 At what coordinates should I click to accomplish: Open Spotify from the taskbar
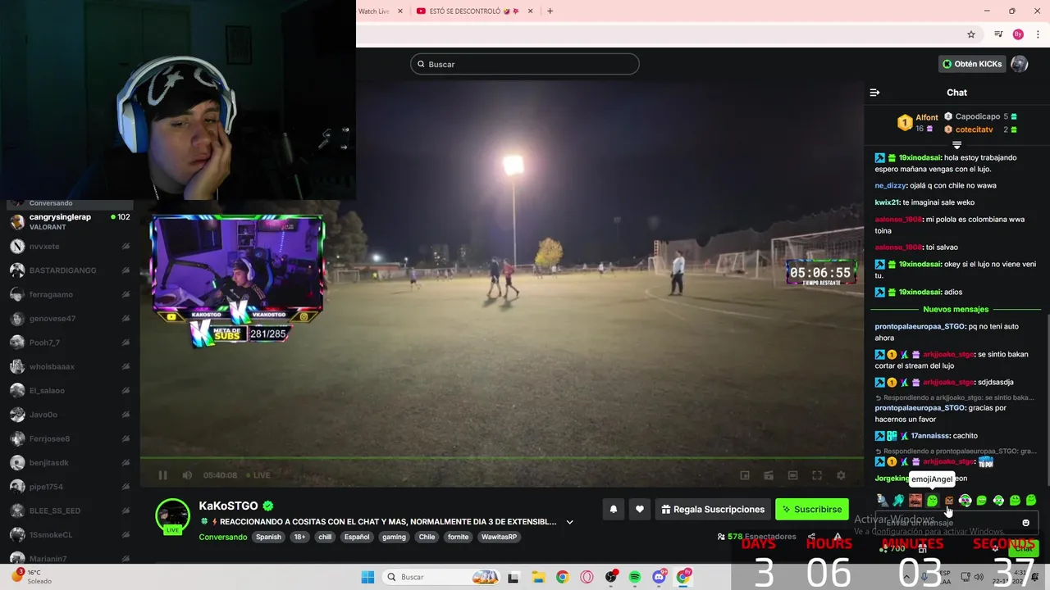click(635, 577)
